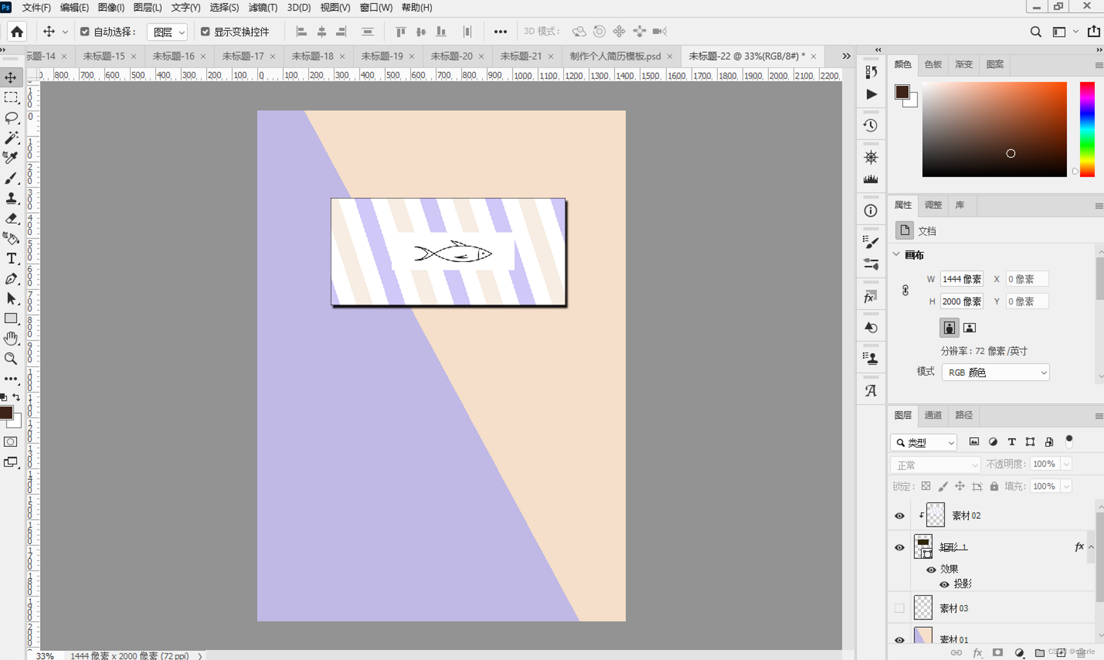Open the search magnifier in options bar
Image resolution: width=1104 pixels, height=660 pixels.
click(x=1035, y=32)
